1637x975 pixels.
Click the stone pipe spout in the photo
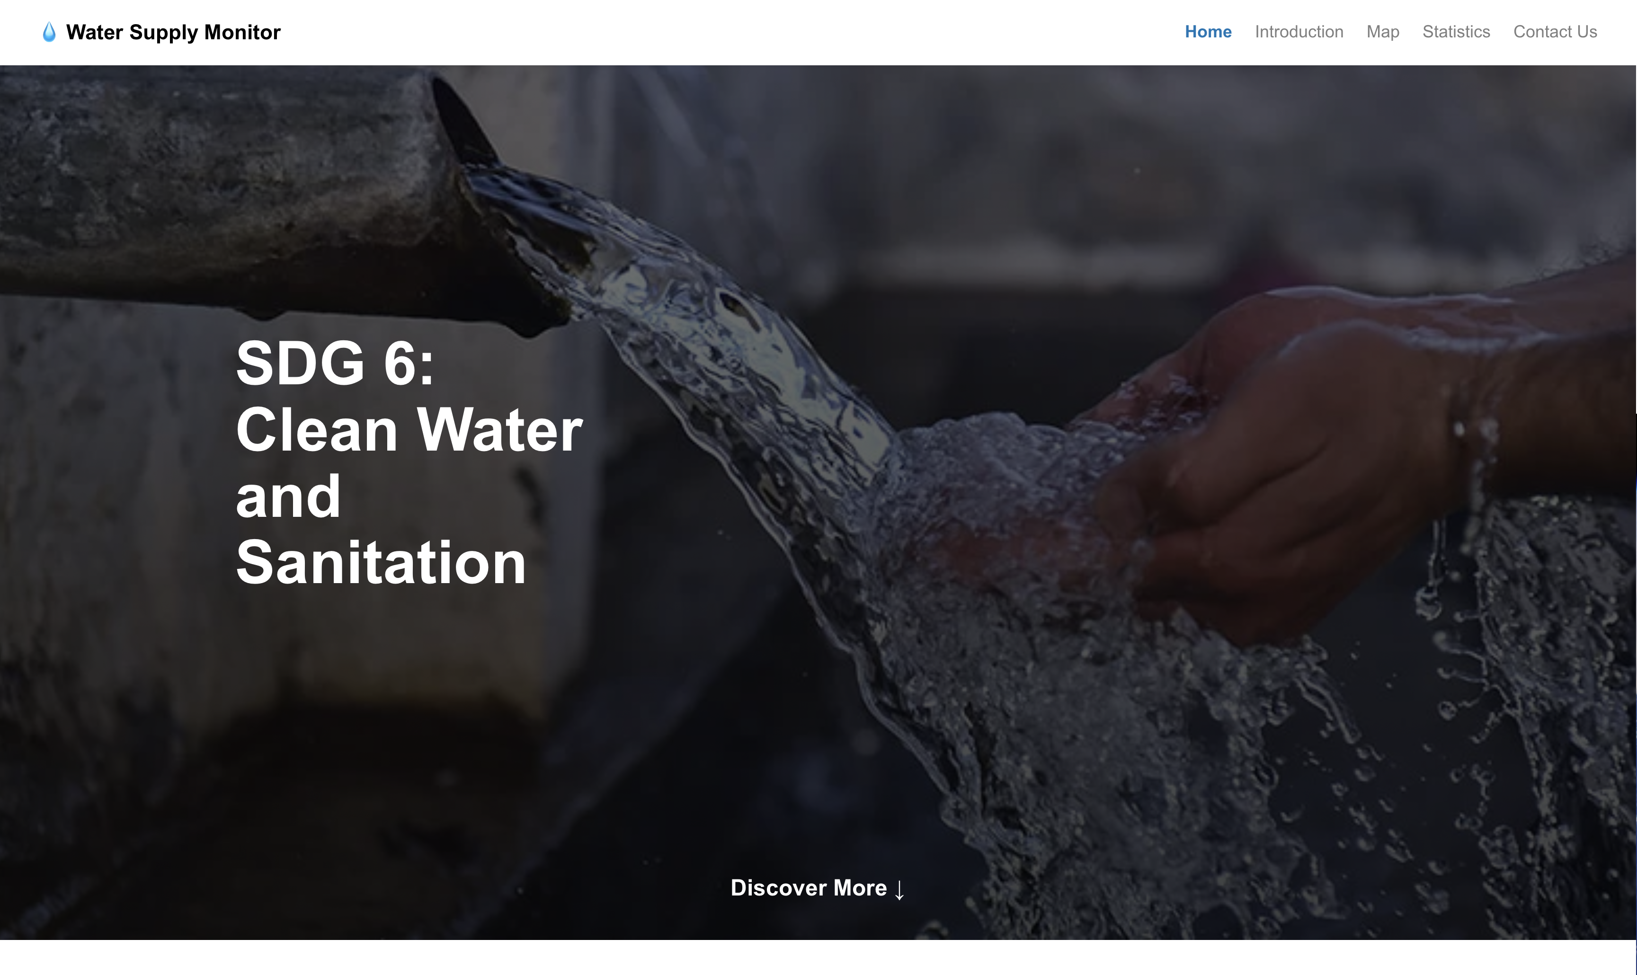(x=263, y=197)
